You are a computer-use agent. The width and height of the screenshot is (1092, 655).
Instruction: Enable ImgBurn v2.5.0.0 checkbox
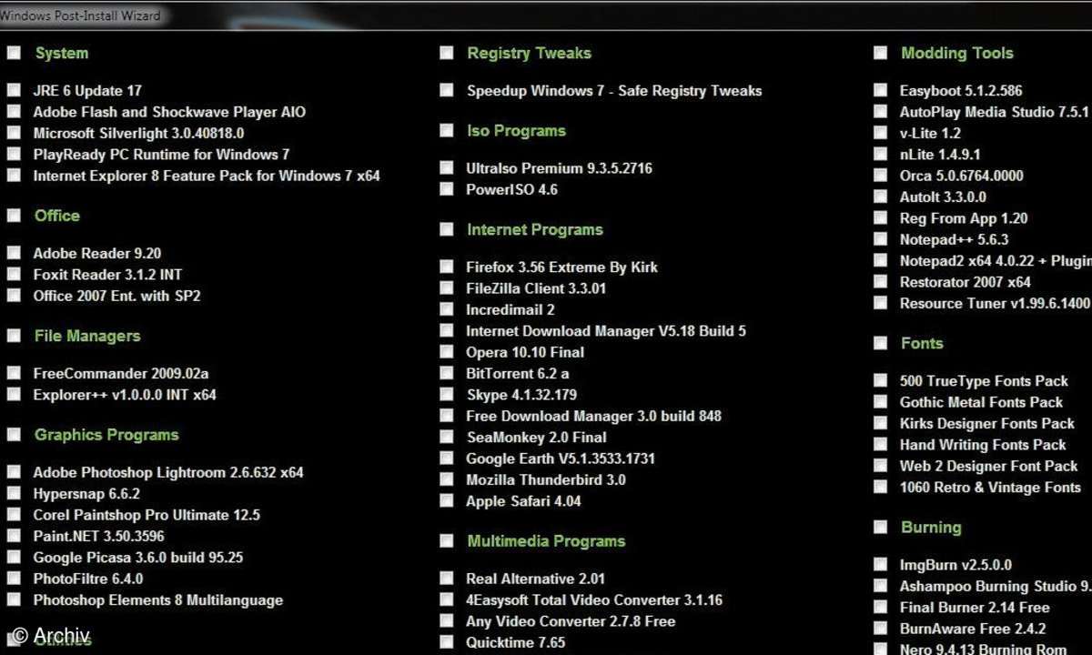tap(880, 564)
